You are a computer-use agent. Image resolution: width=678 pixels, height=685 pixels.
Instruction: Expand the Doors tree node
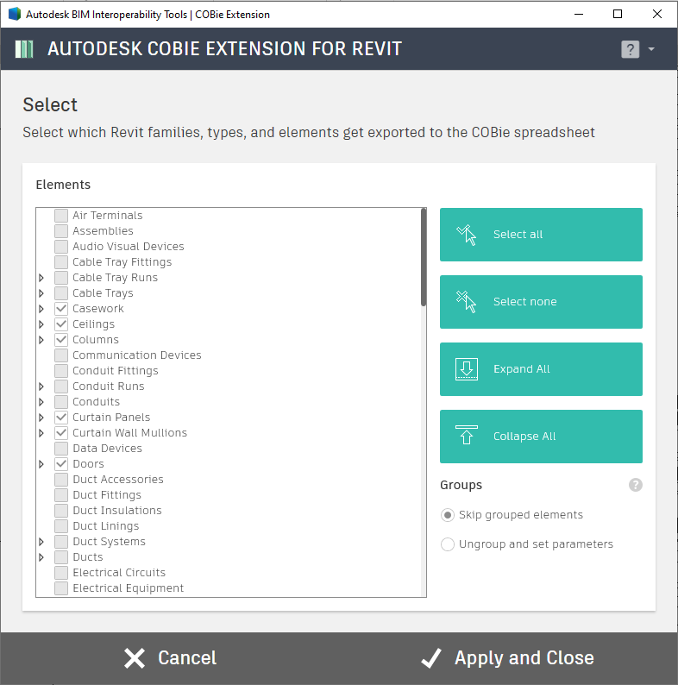pyautogui.click(x=41, y=464)
